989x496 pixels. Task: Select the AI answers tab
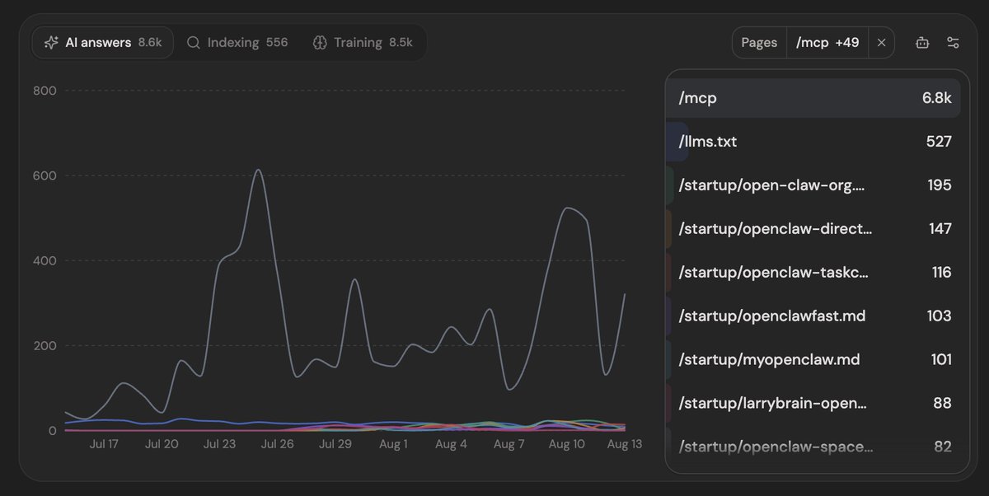click(103, 42)
